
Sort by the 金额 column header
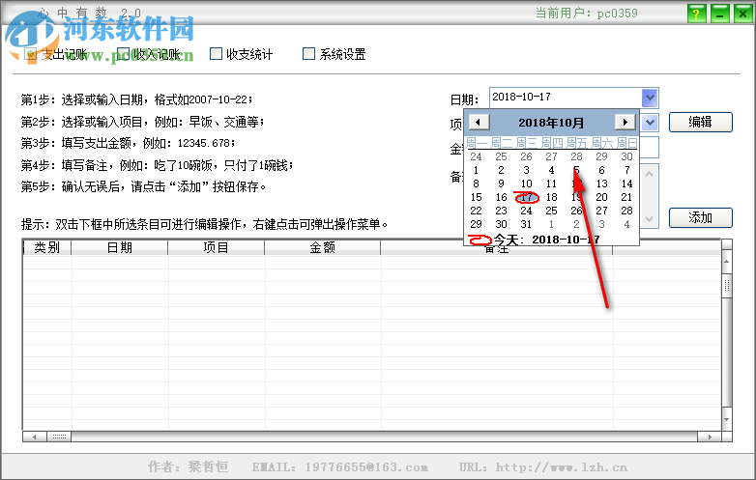click(x=323, y=247)
